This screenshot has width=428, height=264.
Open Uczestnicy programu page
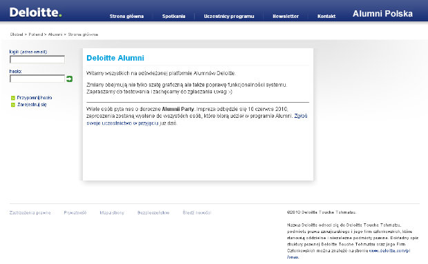[229, 17]
